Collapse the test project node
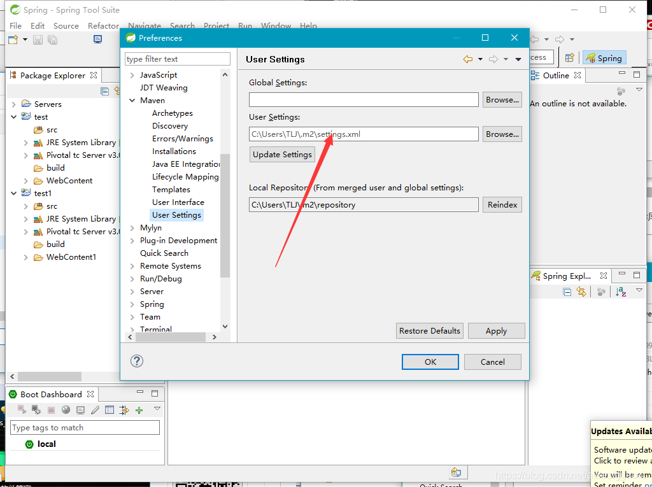 [14, 117]
